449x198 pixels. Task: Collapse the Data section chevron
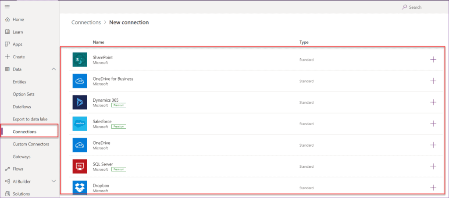tap(53, 69)
